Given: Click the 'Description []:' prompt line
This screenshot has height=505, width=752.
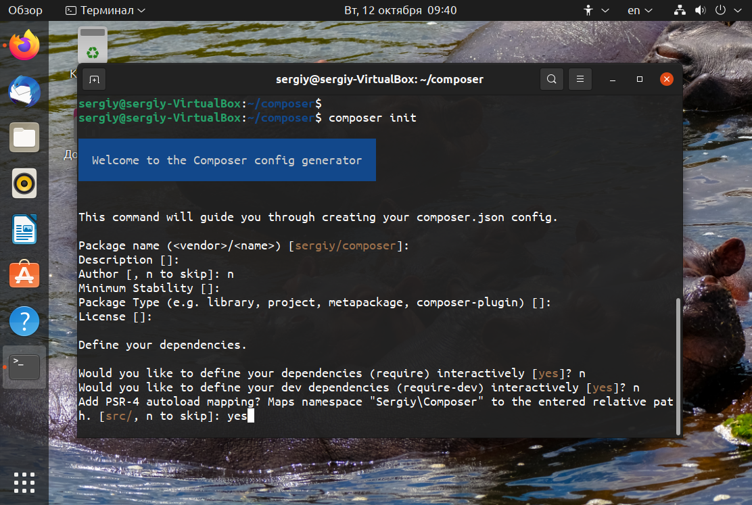Looking at the screenshot, I should (x=128, y=260).
